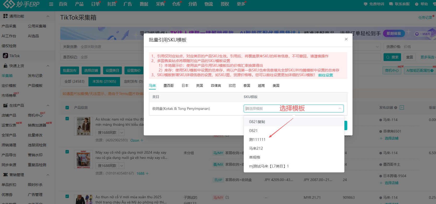Viewport: 436px width, 204px height.
Task: Switch to 日本 site tab
Action: [185, 86]
